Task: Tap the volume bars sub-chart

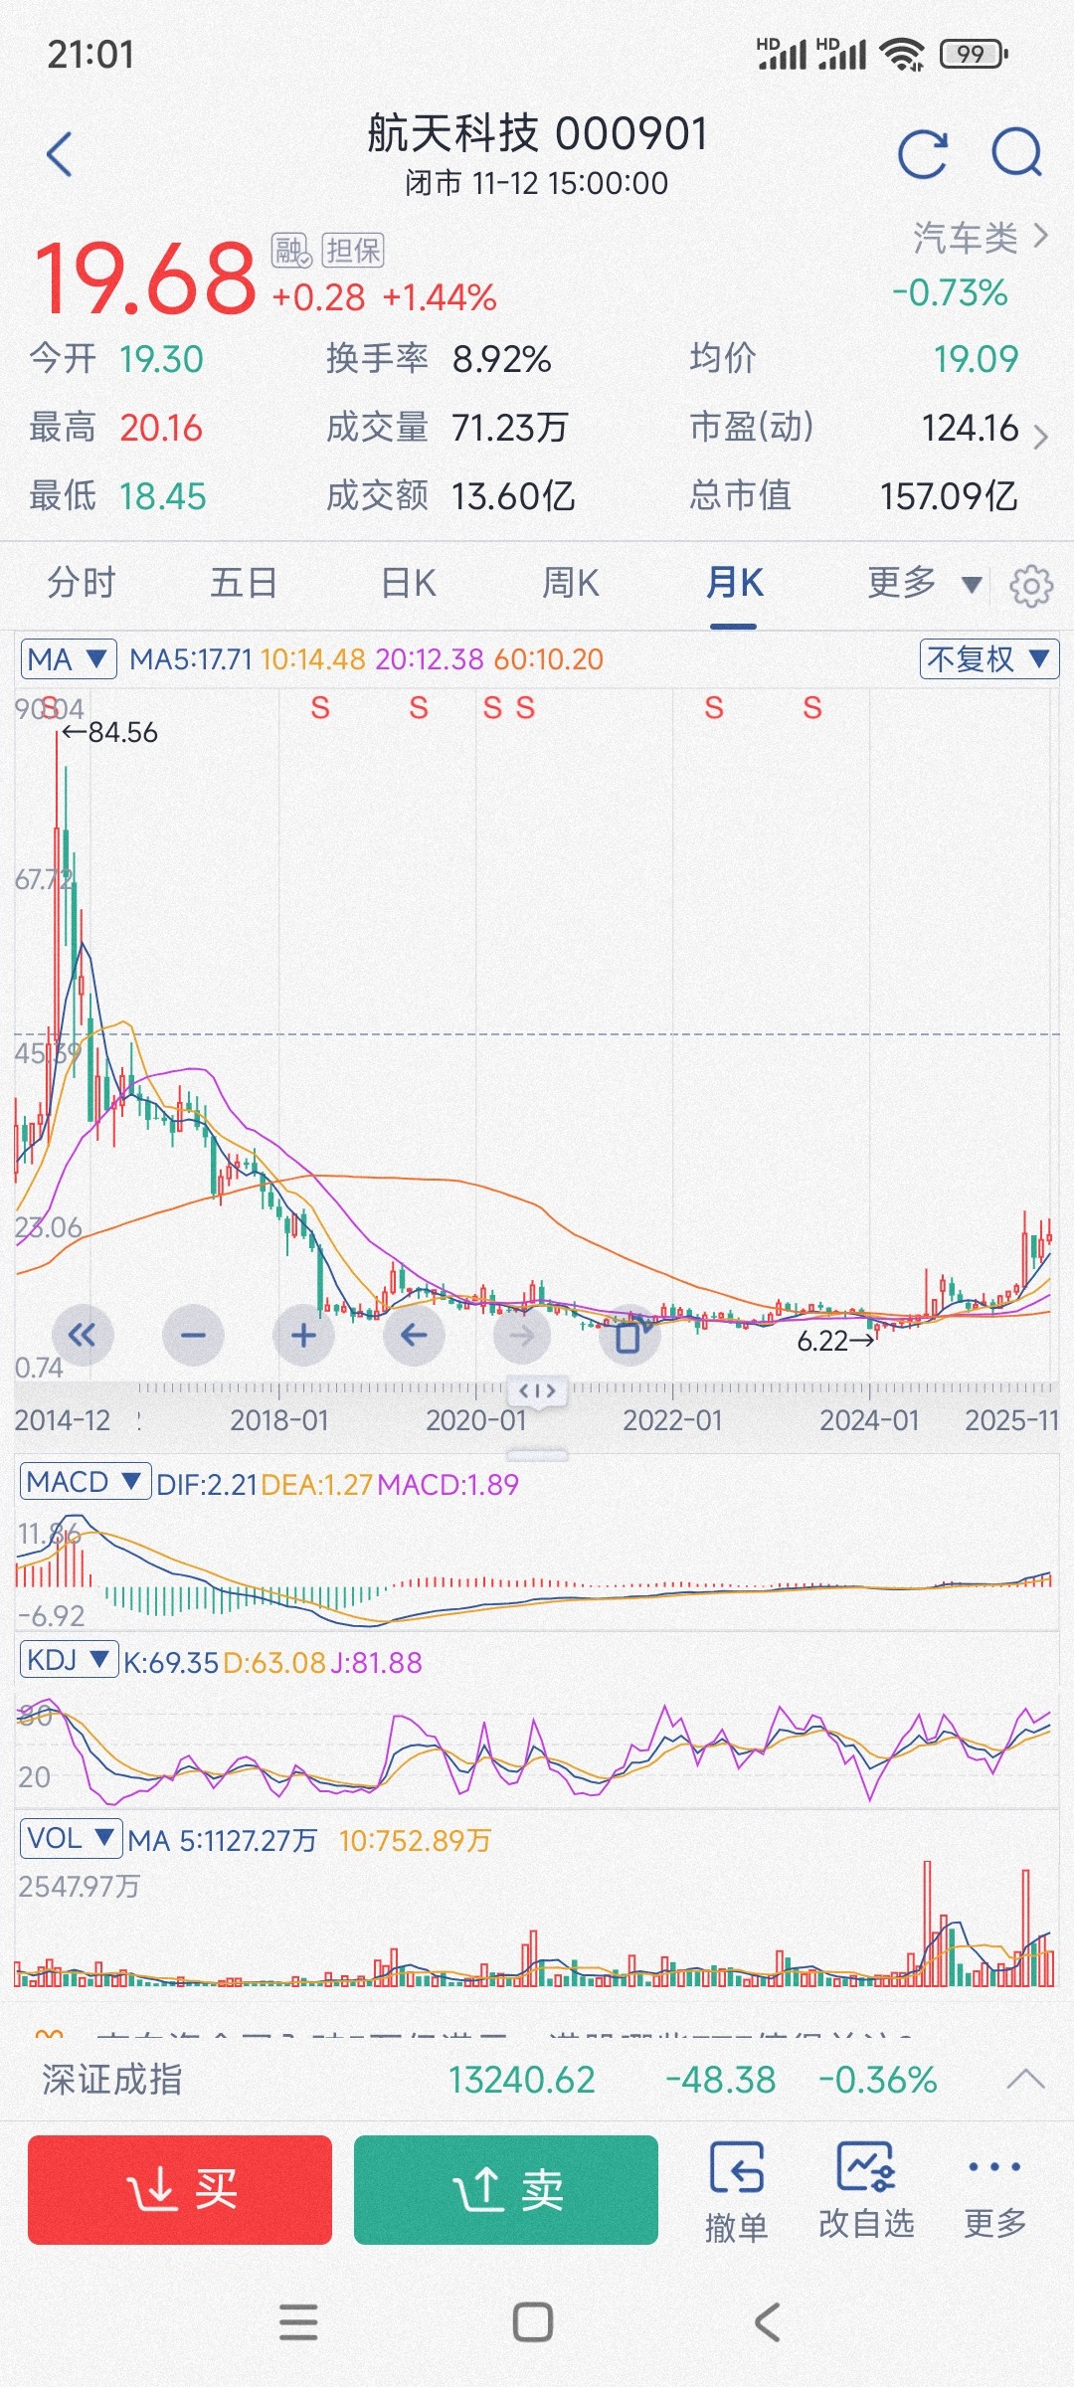Action: [x=537, y=1925]
